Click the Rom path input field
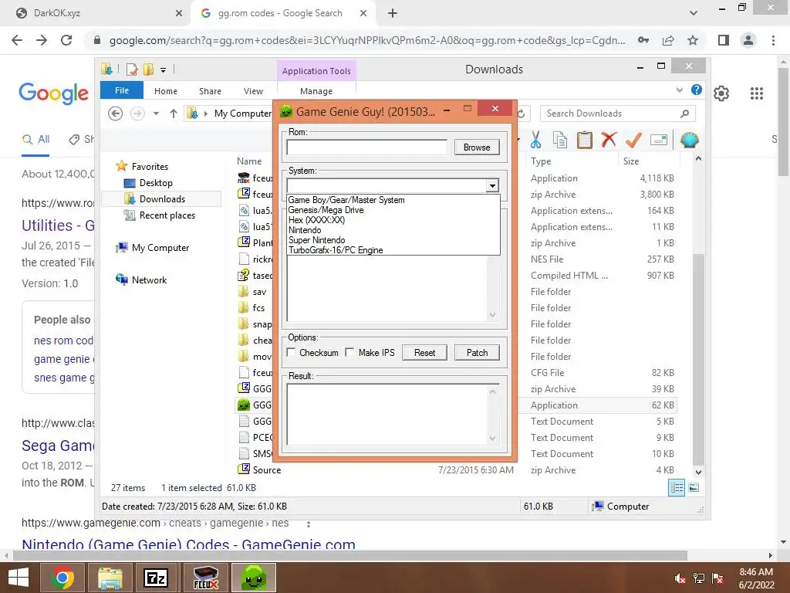The width and height of the screenshot is (790, 593). pos(366,147)
